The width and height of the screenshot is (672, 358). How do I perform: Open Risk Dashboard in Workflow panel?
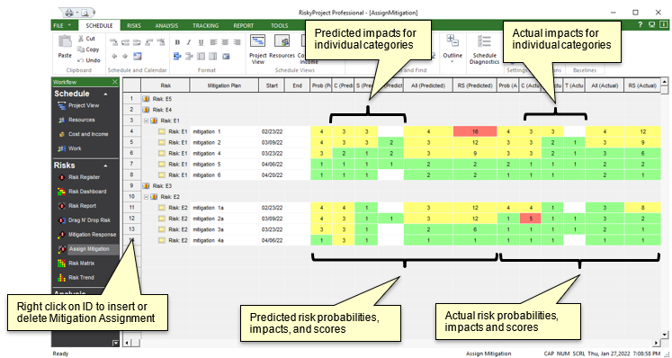[x=82, y=192]
